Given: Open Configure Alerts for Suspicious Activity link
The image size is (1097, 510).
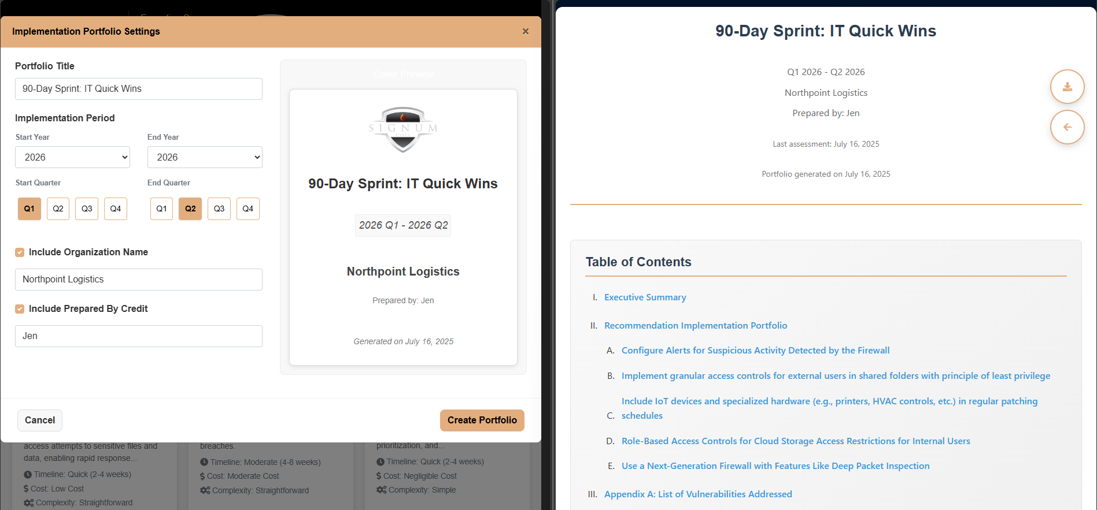Looking at the screenshot, I should (x=755, y=351).
